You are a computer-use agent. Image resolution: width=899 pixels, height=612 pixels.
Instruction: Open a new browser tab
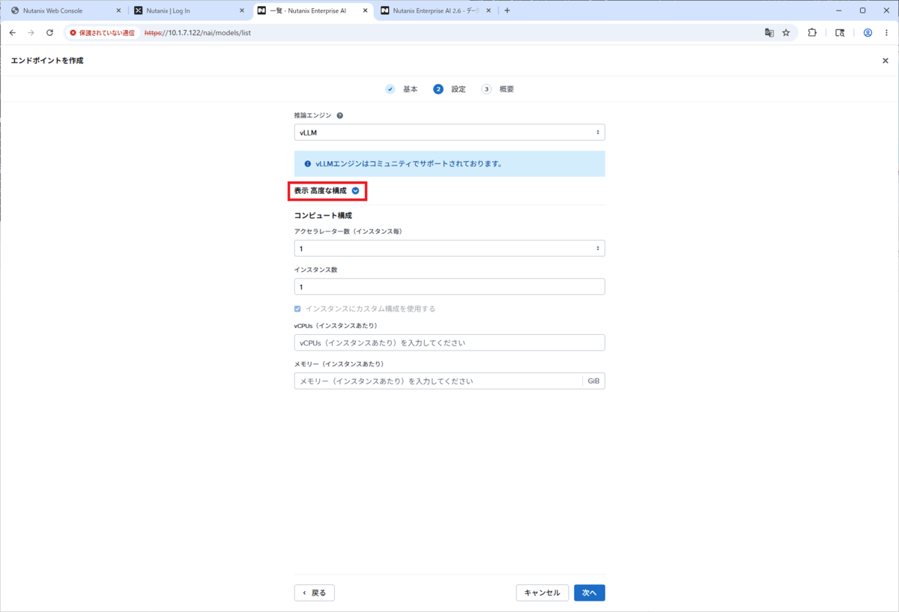pos(507,10)
